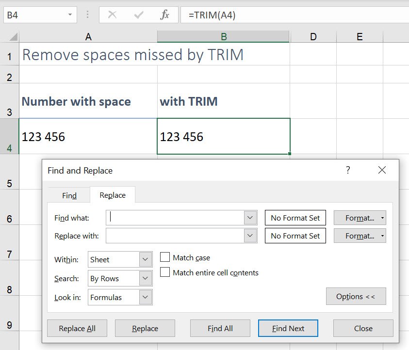409x350 pixels.
Task: Click the dialog Help question mark
Action: (348, 170)
